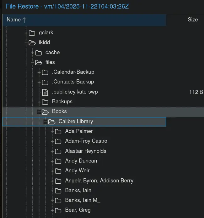Select Angela Byron, Addison Berry folder
204x218 pixels.
click(99, 181)
